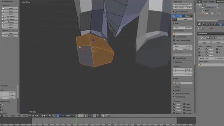The width and height of the screenshot is (224, 126).
Task: Enable Lock to Cursor checkbox
Action: click(x=174, y=37)
